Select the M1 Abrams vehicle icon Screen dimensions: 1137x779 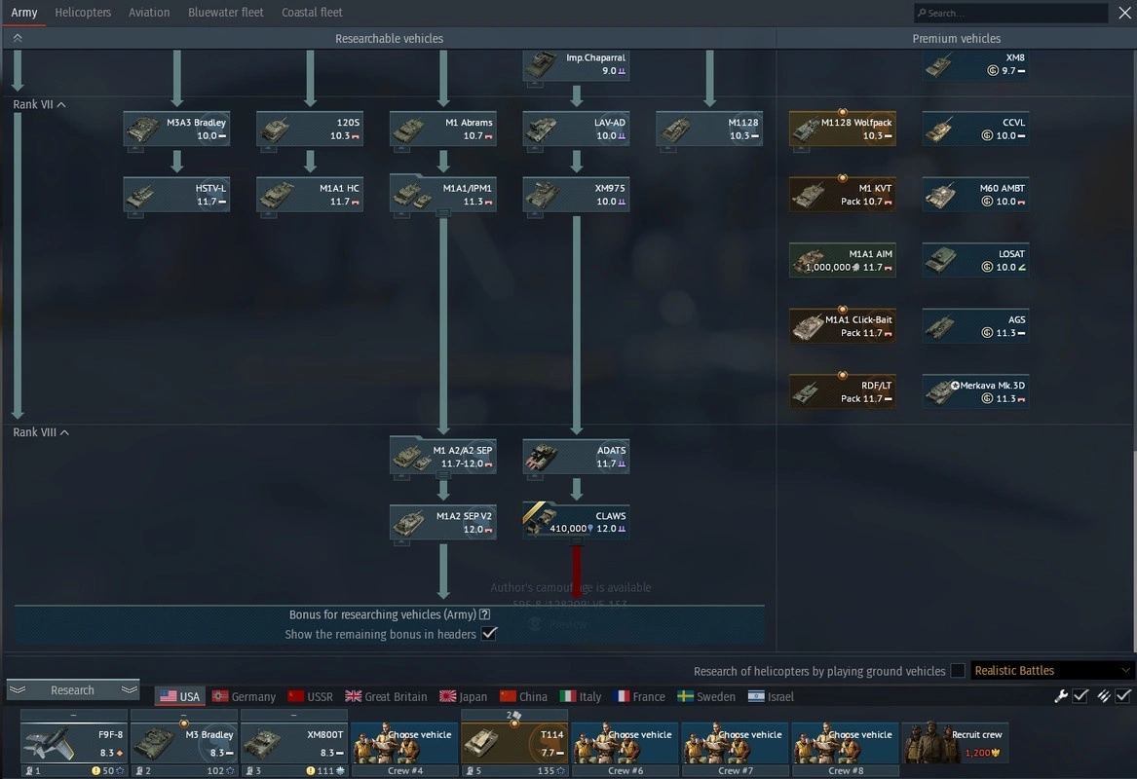point(442,130)
